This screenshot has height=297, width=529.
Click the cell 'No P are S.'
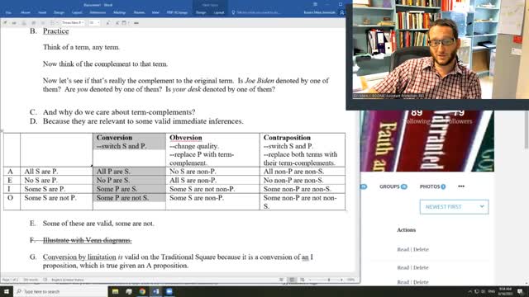pos(129,181)
